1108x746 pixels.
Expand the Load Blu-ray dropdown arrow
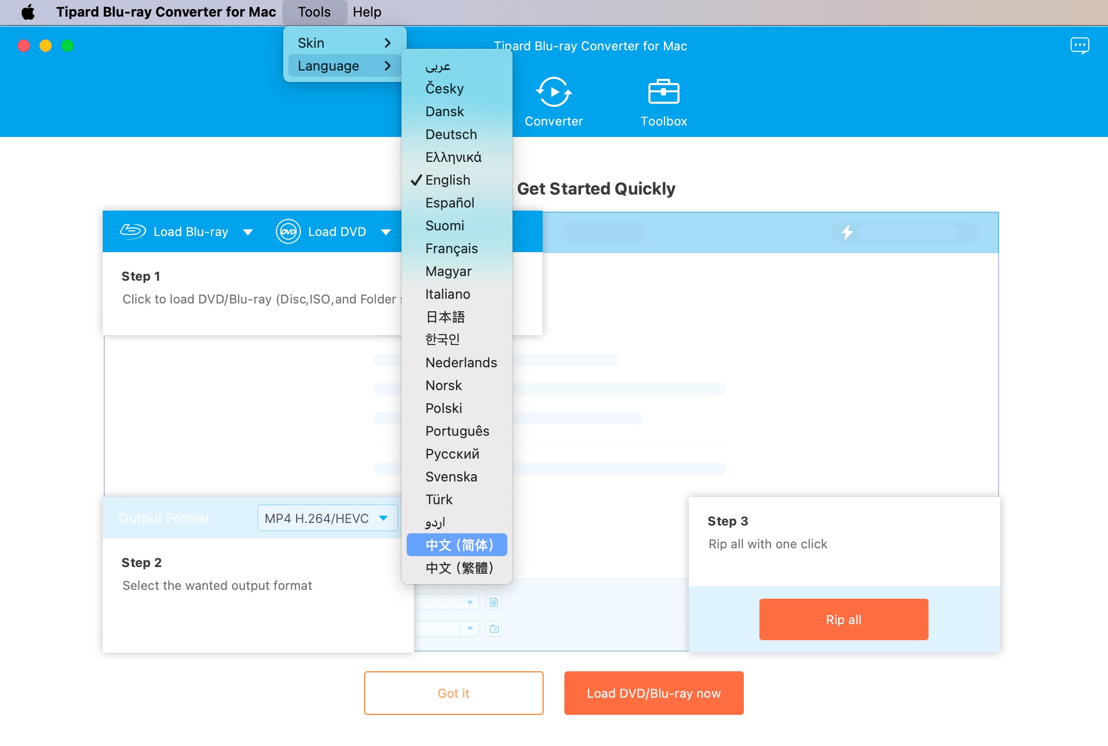[x=248, y=232]
